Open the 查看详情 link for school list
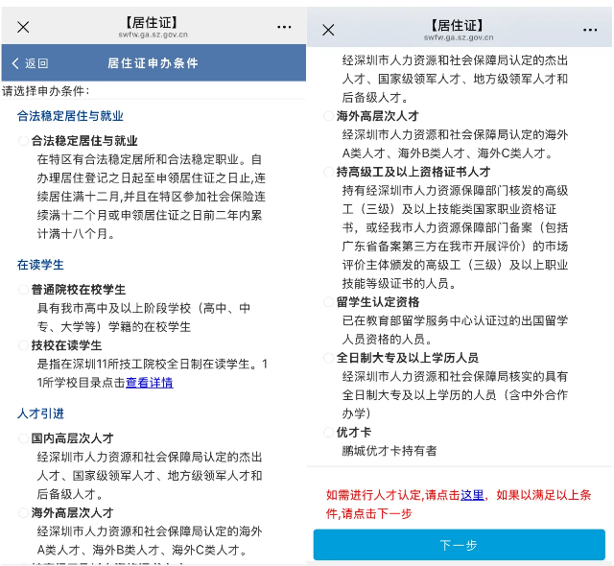This screenshot has height=566, width=614. [x=150, y=383]
